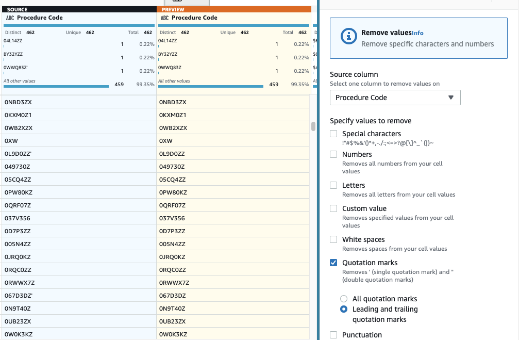
Task: Click source cell 0N9T40Z
Action: tap(79, 309)
